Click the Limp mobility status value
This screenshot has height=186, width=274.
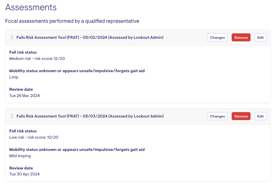coord(14,77)
